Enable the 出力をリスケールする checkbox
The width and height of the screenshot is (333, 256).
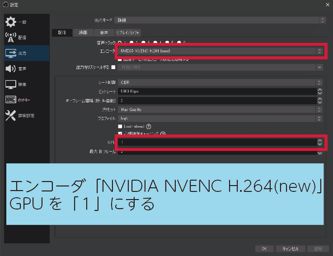(113, 67)
